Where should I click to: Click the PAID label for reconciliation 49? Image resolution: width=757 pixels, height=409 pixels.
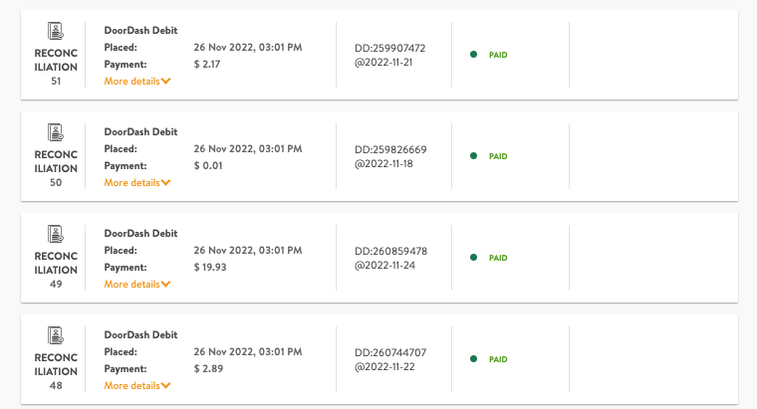[x=498, y=258]
